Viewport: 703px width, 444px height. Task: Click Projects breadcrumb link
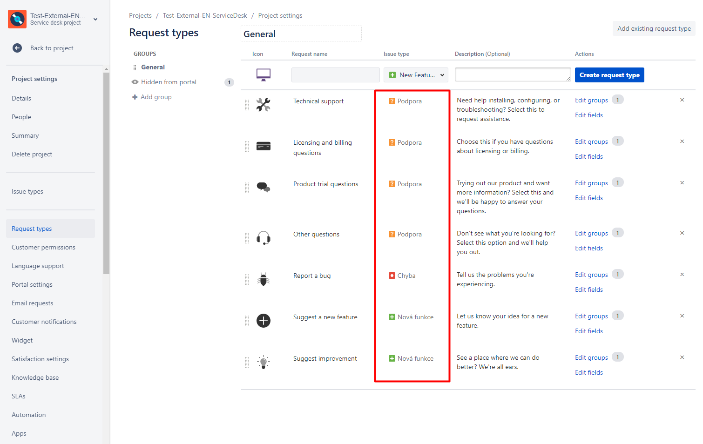[140, 15]
